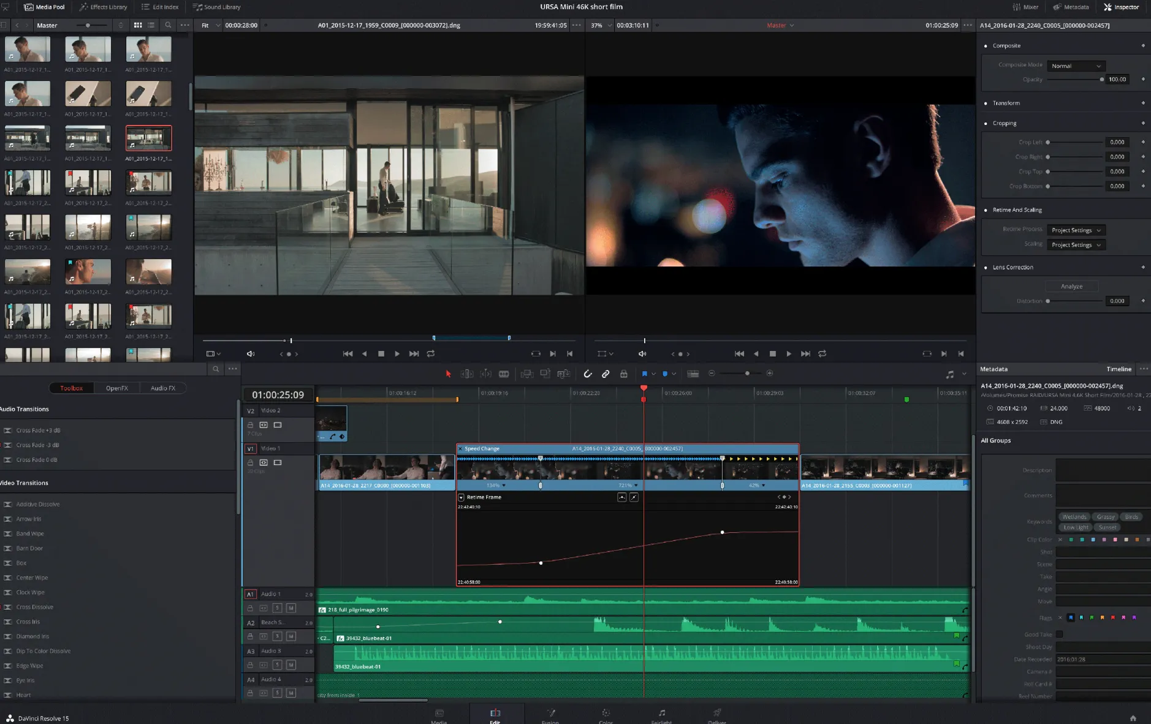Close the Speed Change retime bar
The height and width of the screenshot is (724, 1151).
pyautogui.click(x=460, y=448)
